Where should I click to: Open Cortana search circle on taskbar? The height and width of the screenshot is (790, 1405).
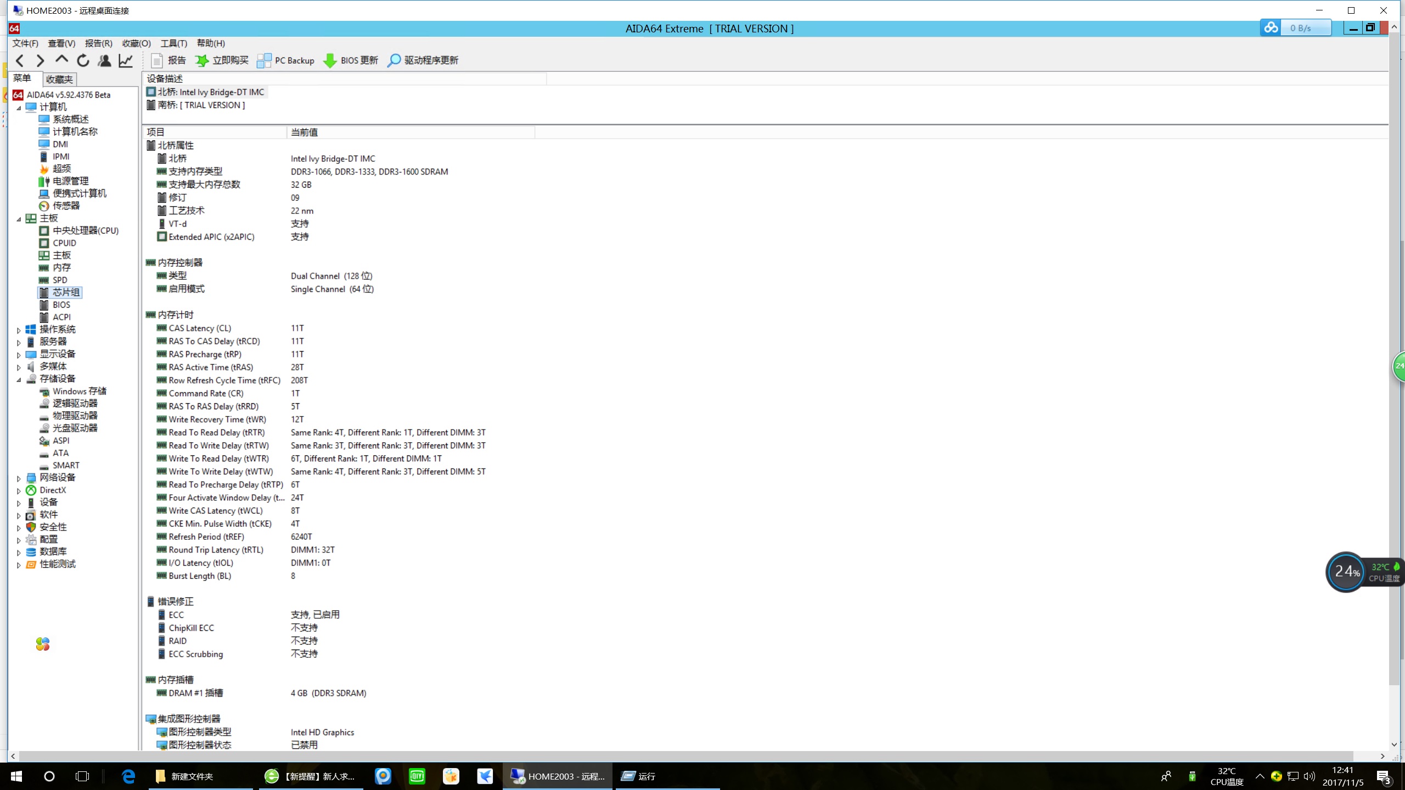coord(49,776)
